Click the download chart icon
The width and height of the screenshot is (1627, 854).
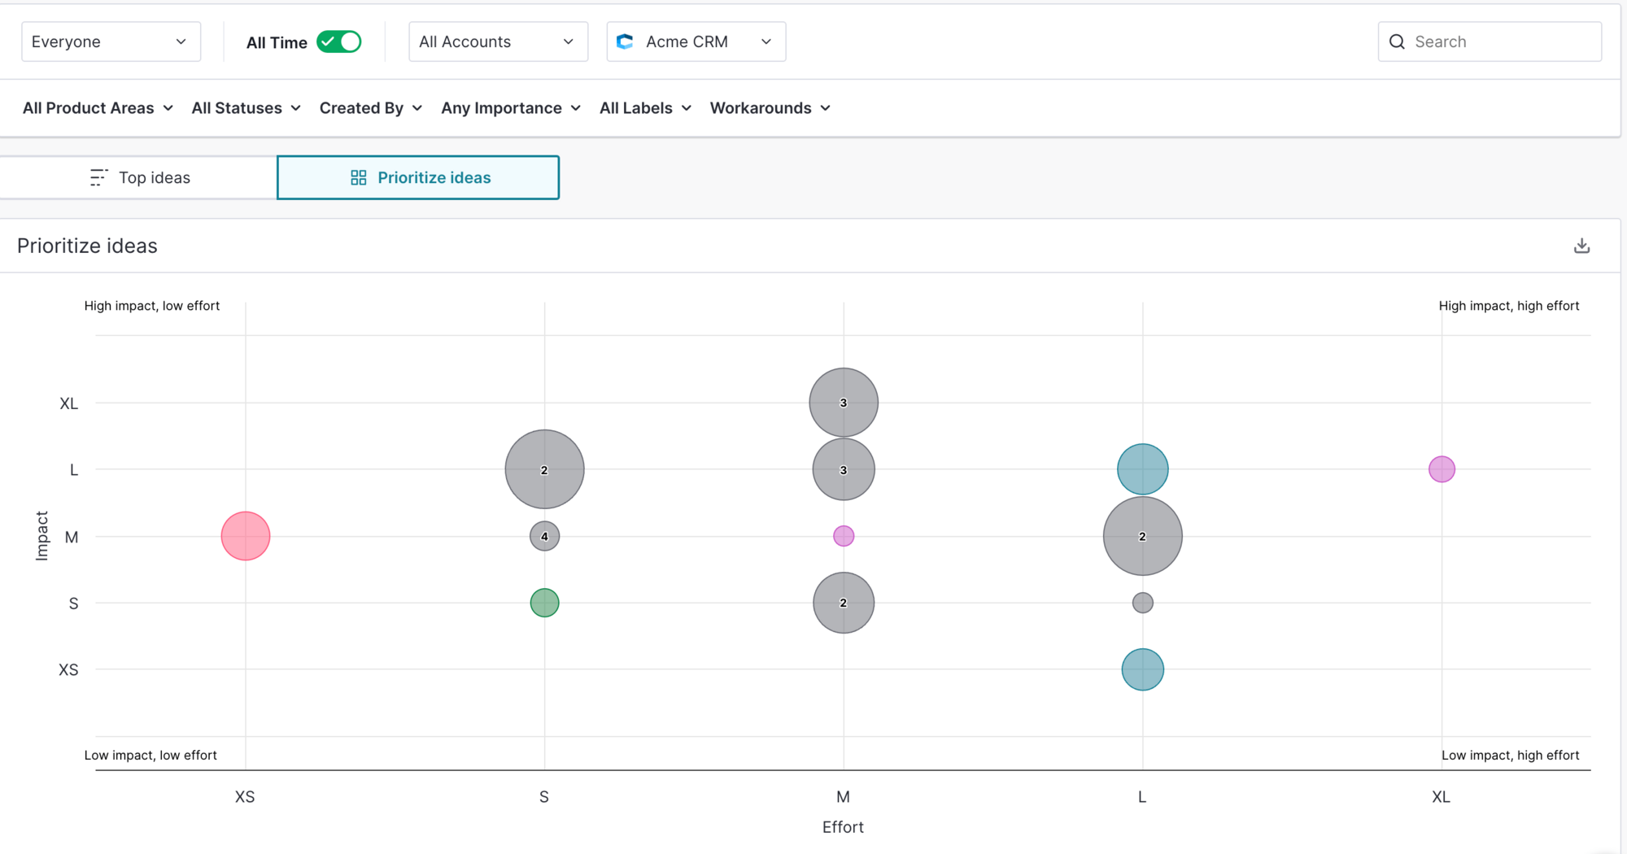coord(1581,246)
